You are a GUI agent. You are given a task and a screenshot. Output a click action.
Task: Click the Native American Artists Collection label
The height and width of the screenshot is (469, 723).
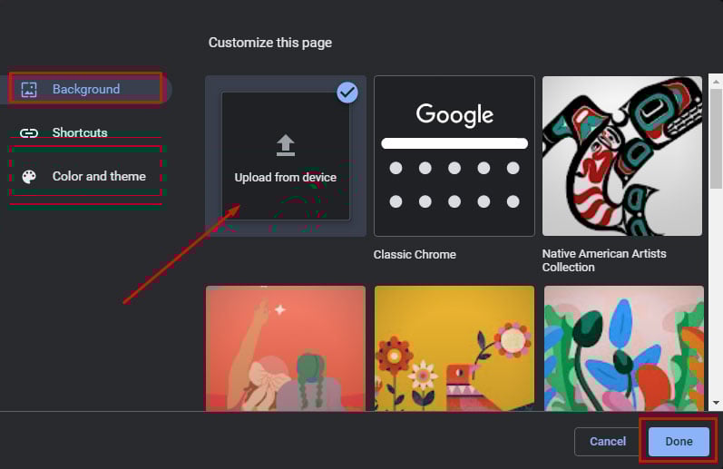[x=604, y=260]
